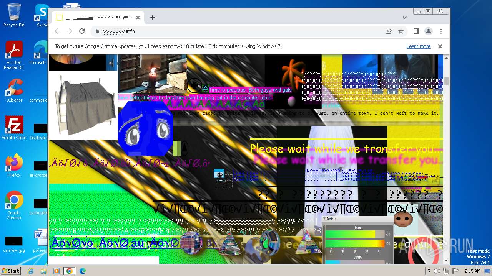Reload the yyyyyyy.info page
Screen dimensions: 492x276
[x=82, y=31]
